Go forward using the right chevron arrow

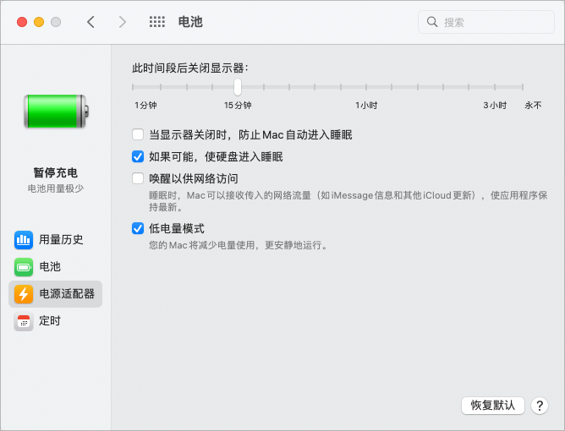[x=123, y=22]
